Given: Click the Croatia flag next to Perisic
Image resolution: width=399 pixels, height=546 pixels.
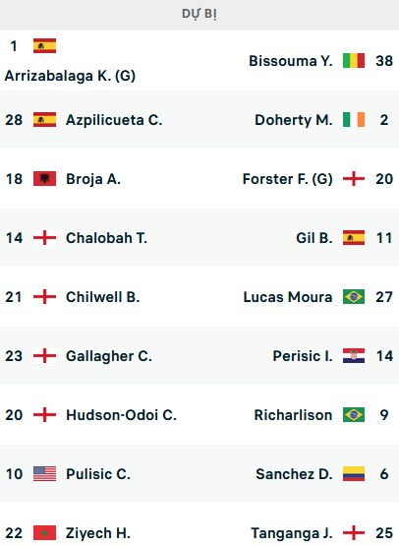Looking at the screenshot, I should [354, 356].
